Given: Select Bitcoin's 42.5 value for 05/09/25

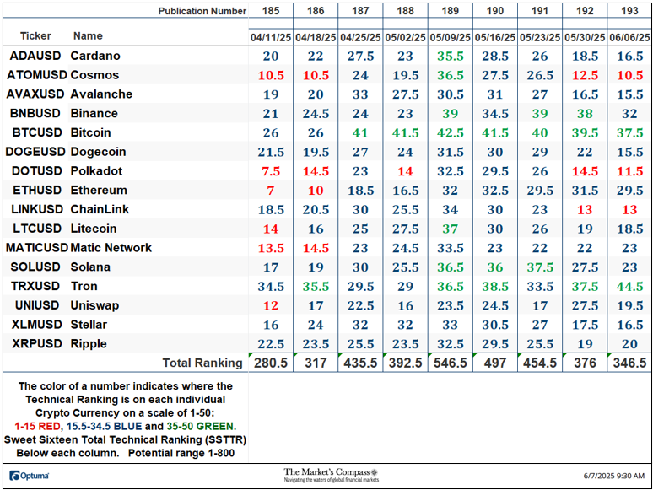Looking at the screenshot, I should (451, 132).
